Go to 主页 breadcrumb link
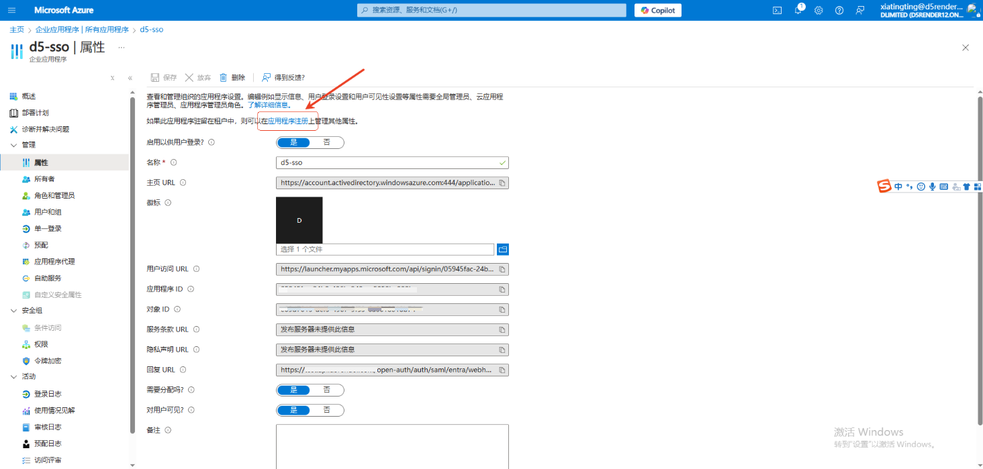Viewport: 983px width, 469px height. click(x=17, y=30)
